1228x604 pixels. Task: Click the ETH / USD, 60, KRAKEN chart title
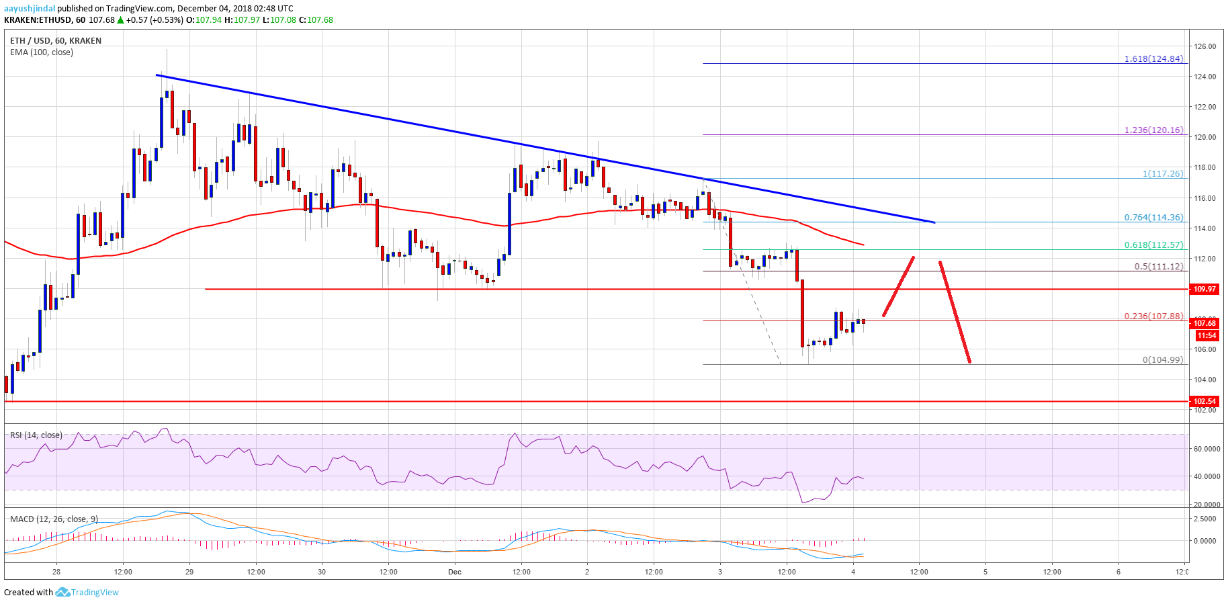[x=56, y=41]
